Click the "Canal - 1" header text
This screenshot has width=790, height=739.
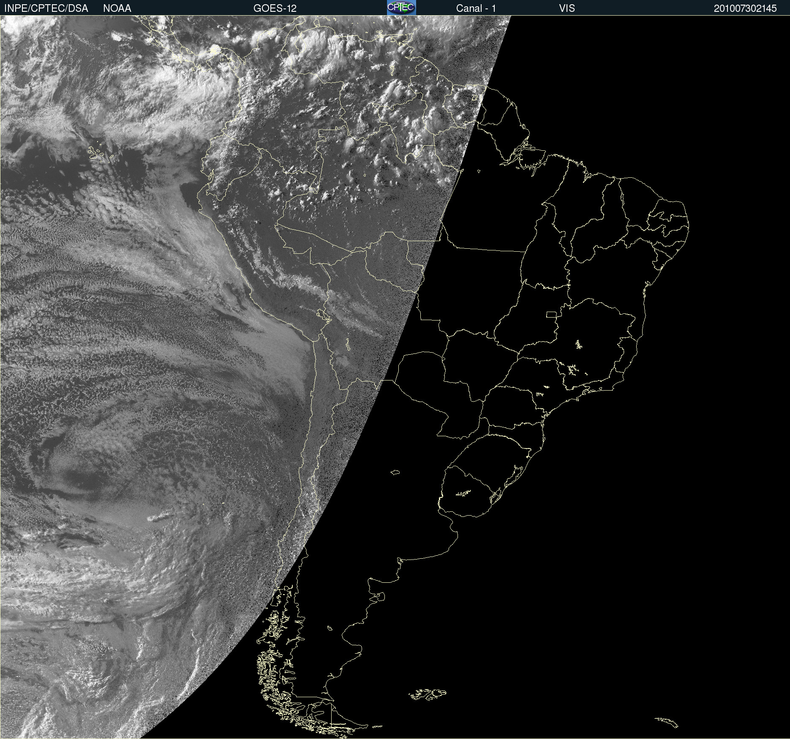[x=476, y=8]
